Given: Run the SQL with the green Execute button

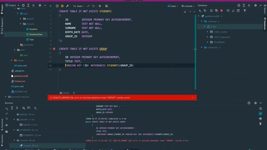Looking at the screenshot, I should 50,6.
